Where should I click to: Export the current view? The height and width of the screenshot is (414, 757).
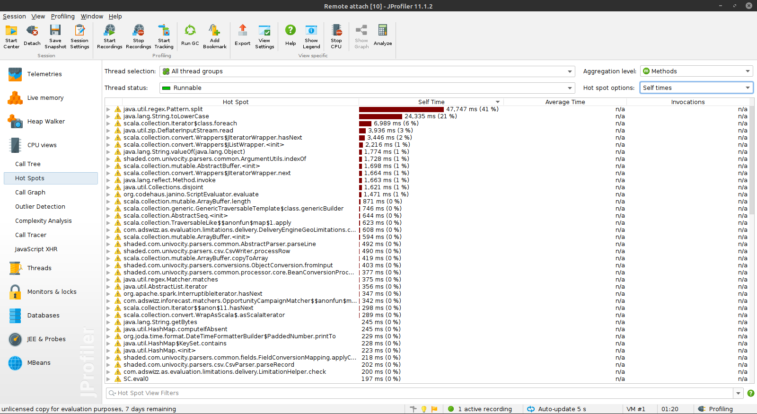click(x=243, y=36)
